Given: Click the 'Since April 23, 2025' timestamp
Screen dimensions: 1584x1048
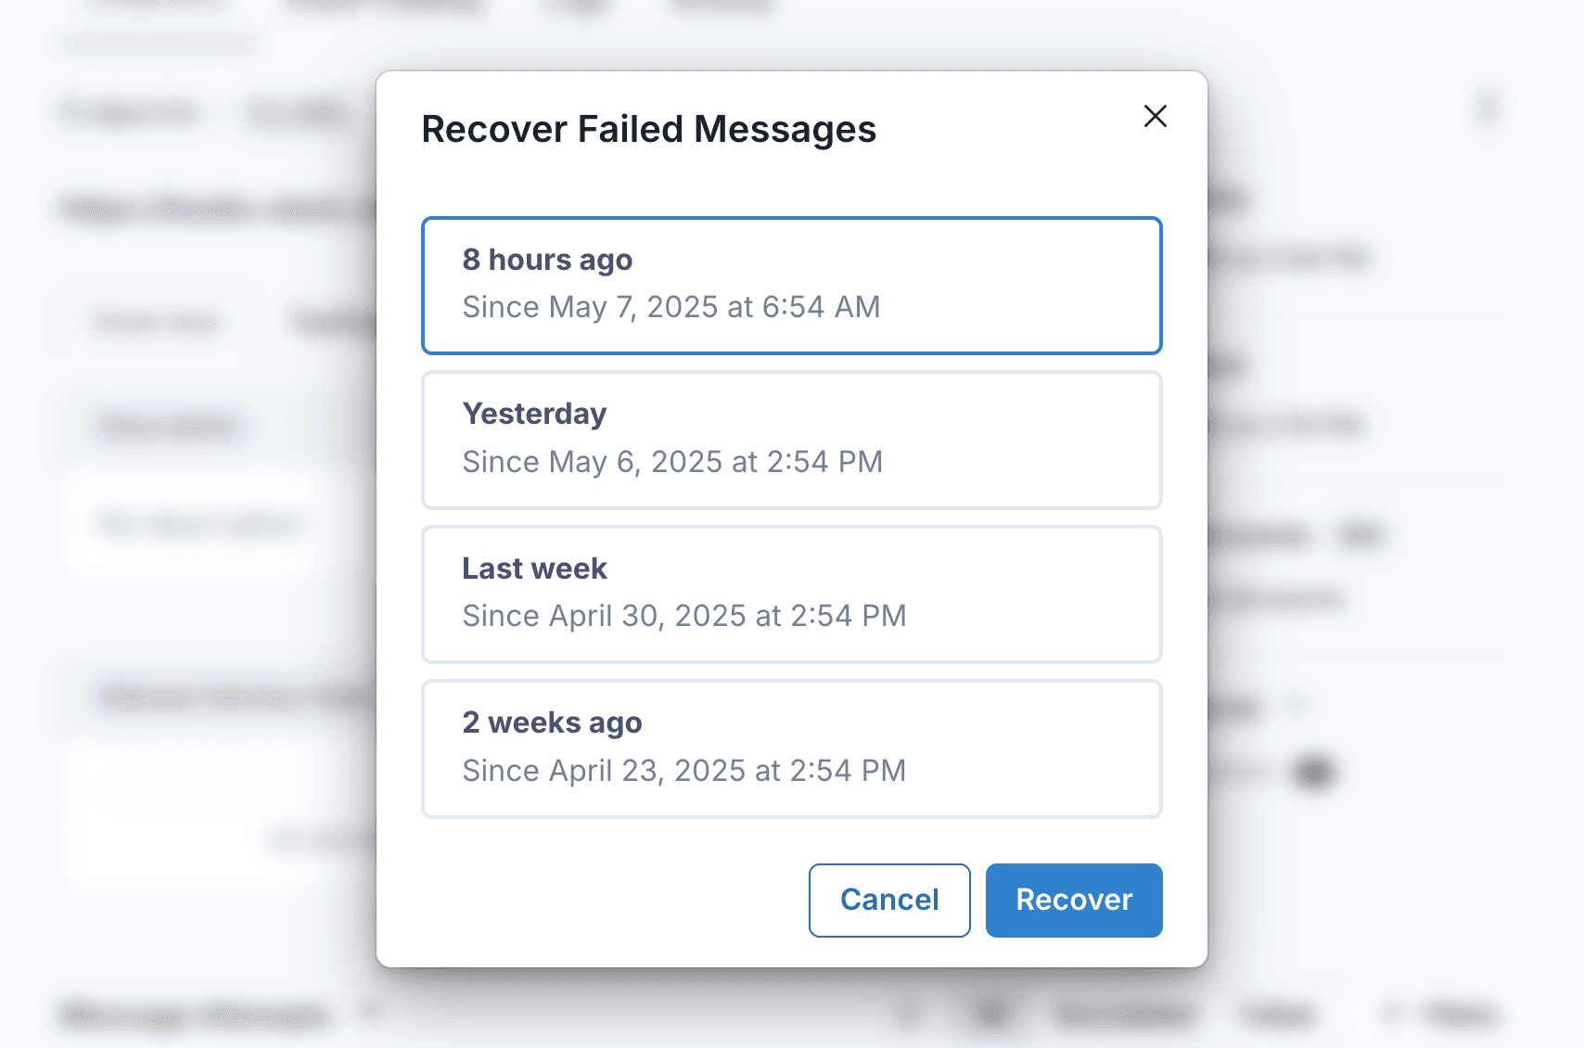Looking at the screenshot, I should pos(683,770).
